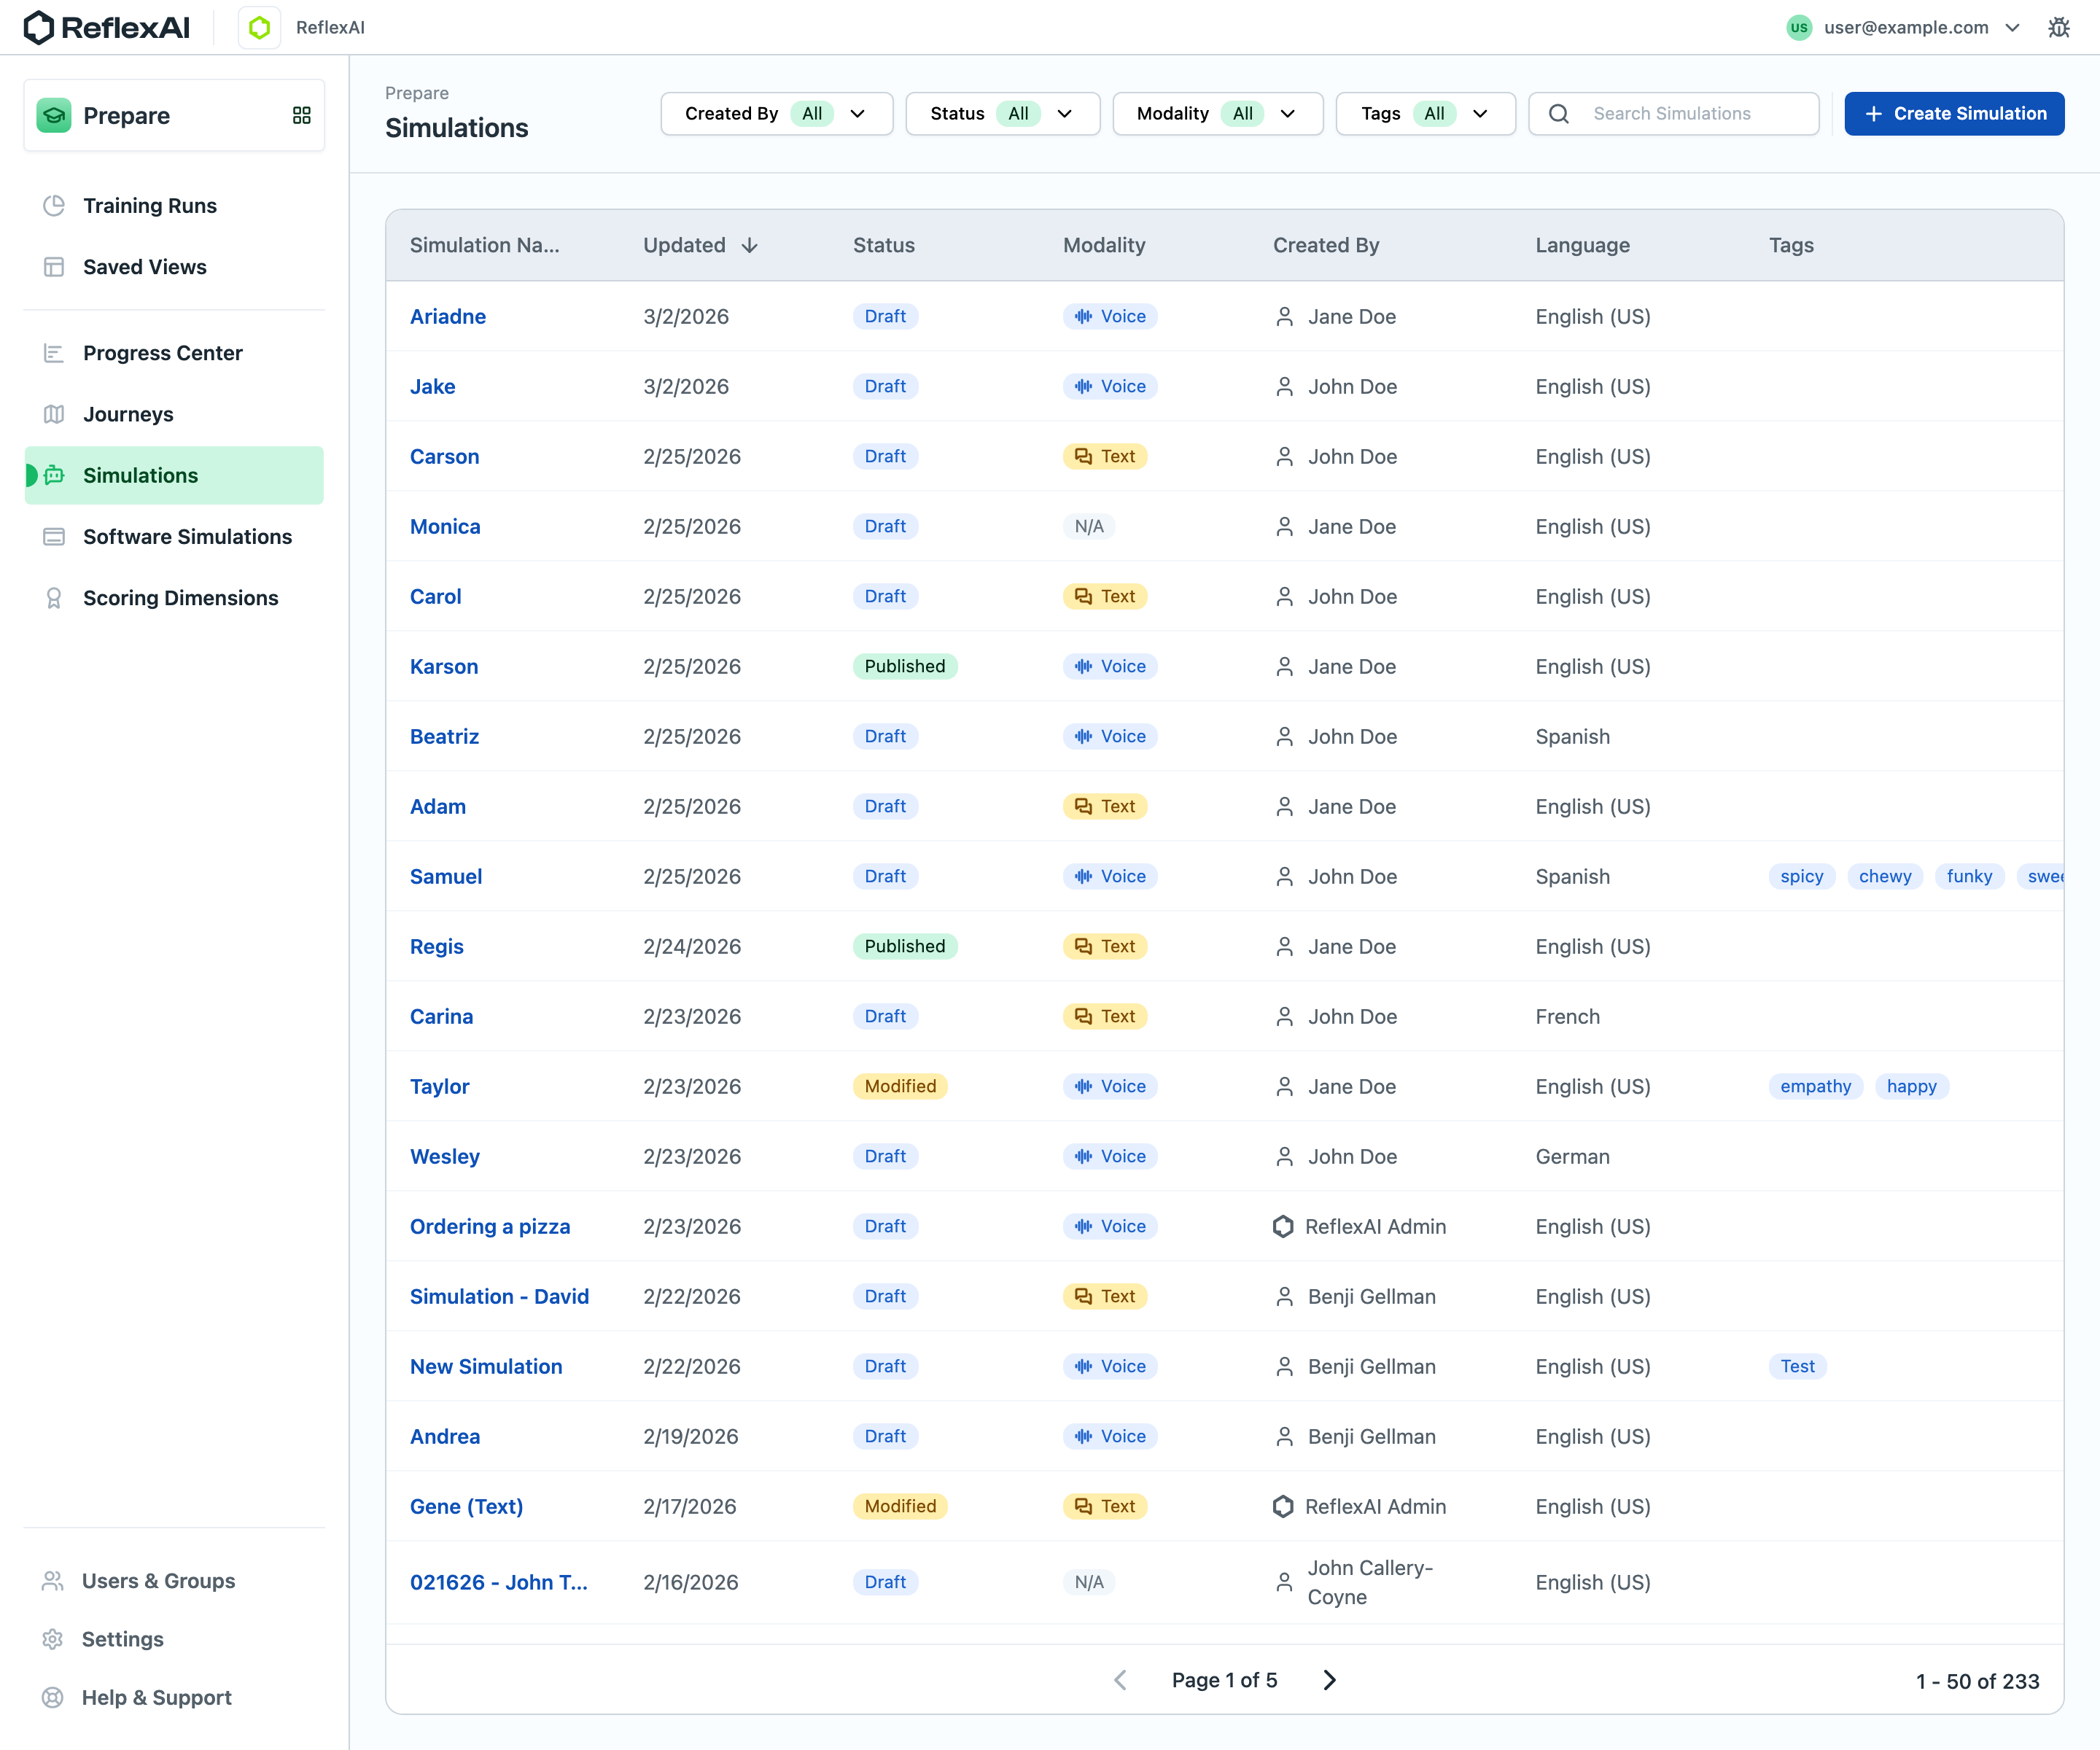The width and height of the screenshot is (2100, 1750).
Task: Click the happy tag in Taylor row
Action: [x=1912, y=1087]
